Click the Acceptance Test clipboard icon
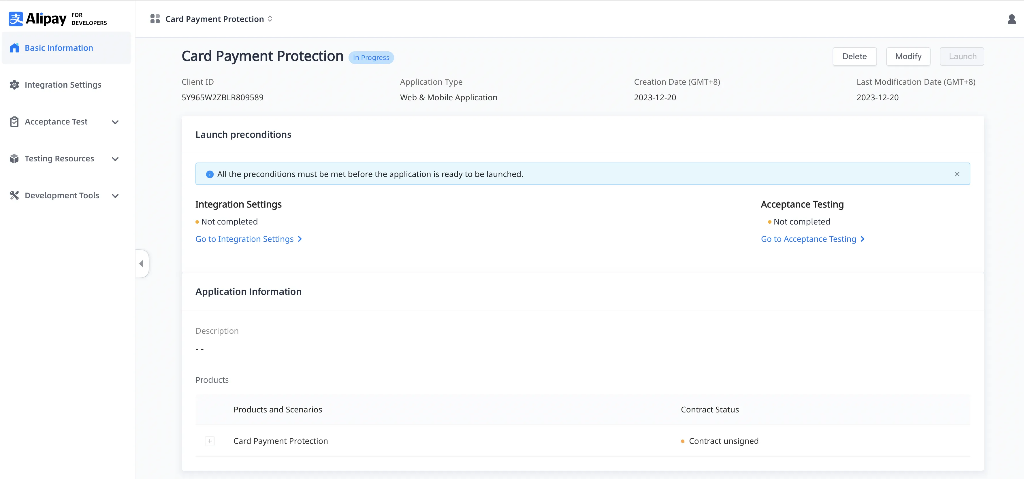The image size is (1024, 479). coord(14,122)
